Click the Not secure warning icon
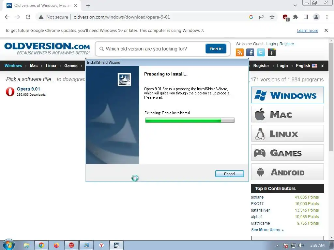Screen dimensions: 334x250 tap(41, 17)
